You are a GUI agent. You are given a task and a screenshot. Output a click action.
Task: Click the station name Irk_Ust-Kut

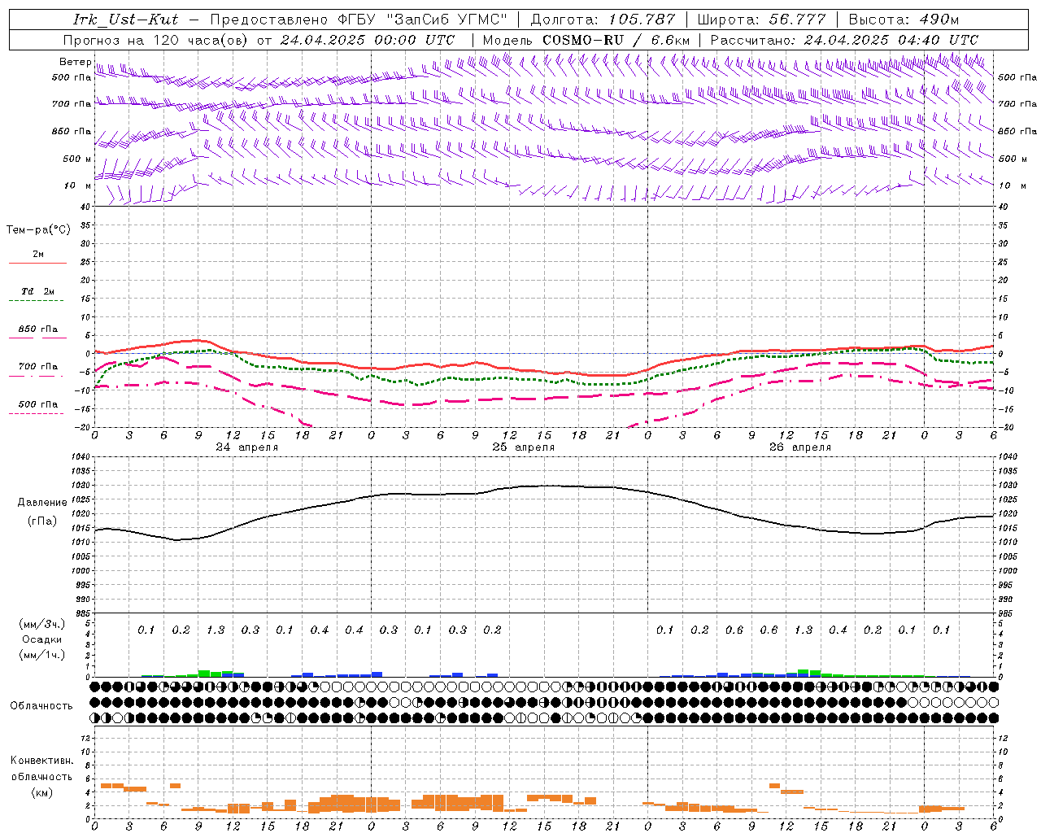pyautogui.click(x=125, y=20)
